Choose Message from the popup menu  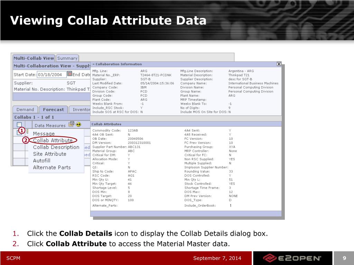tap(44, 134)
